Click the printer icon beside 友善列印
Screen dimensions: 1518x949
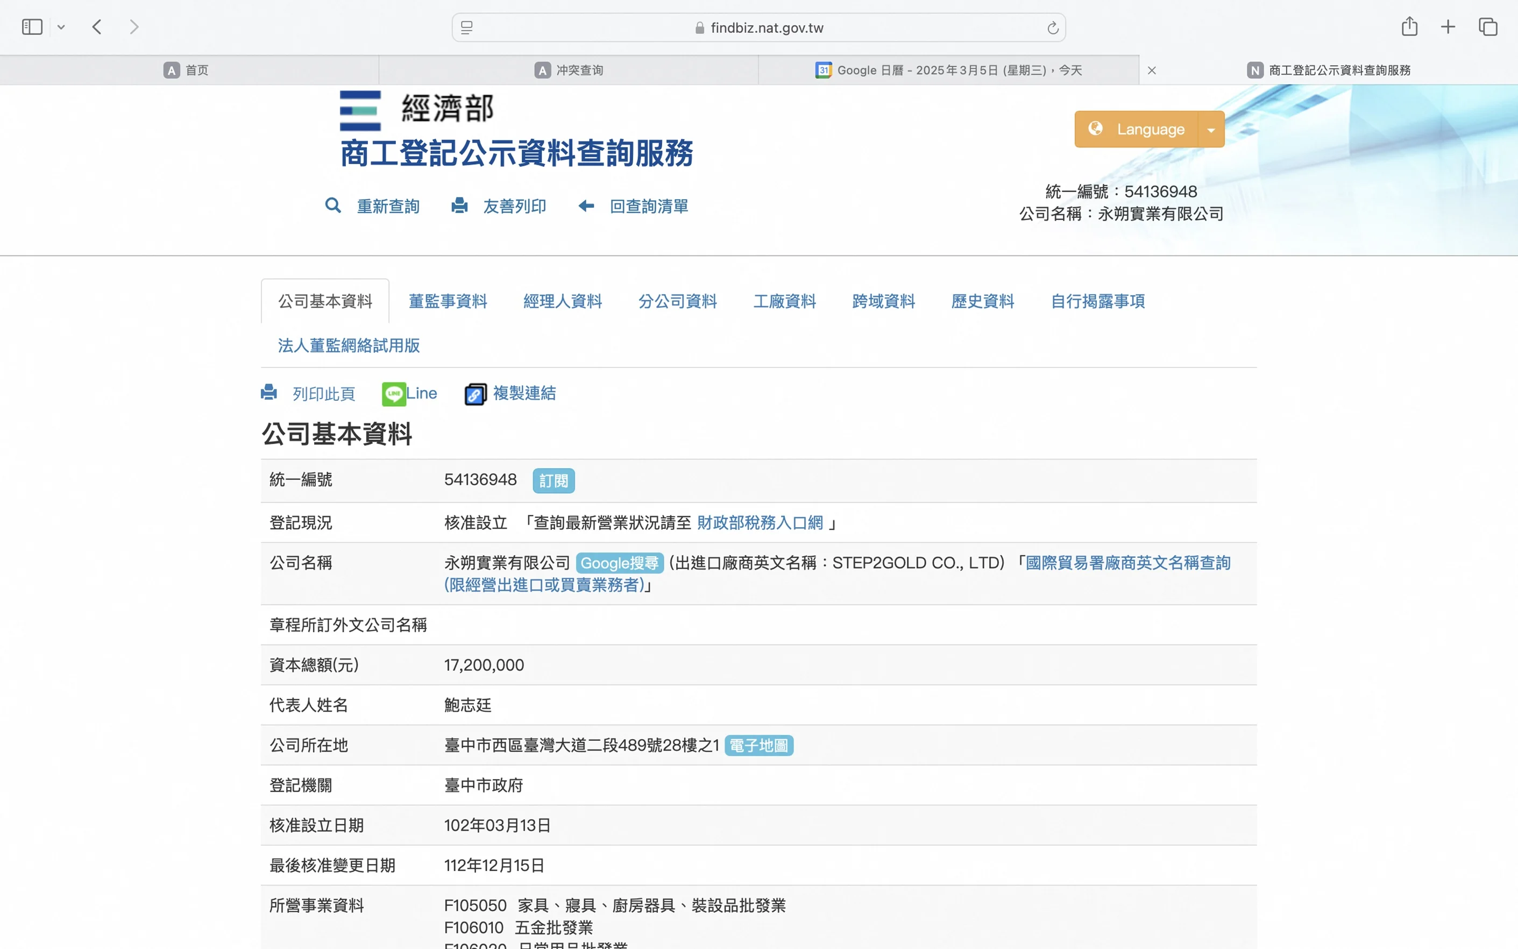(459, 206)
